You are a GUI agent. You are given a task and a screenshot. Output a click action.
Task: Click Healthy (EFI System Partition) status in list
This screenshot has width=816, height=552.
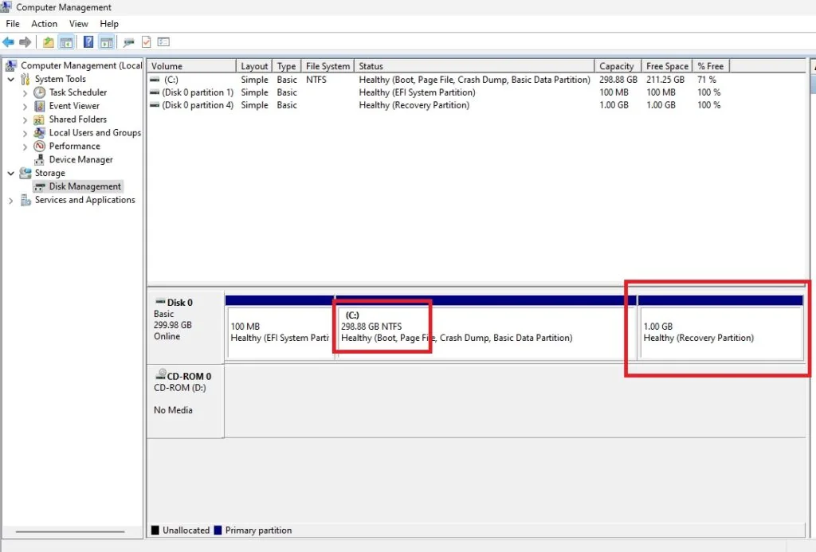click(417, 92)
